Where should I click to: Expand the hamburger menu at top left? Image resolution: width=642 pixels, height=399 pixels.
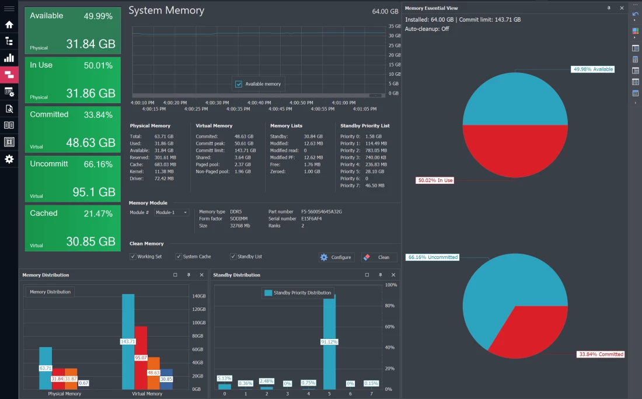(x=9, y=9)
